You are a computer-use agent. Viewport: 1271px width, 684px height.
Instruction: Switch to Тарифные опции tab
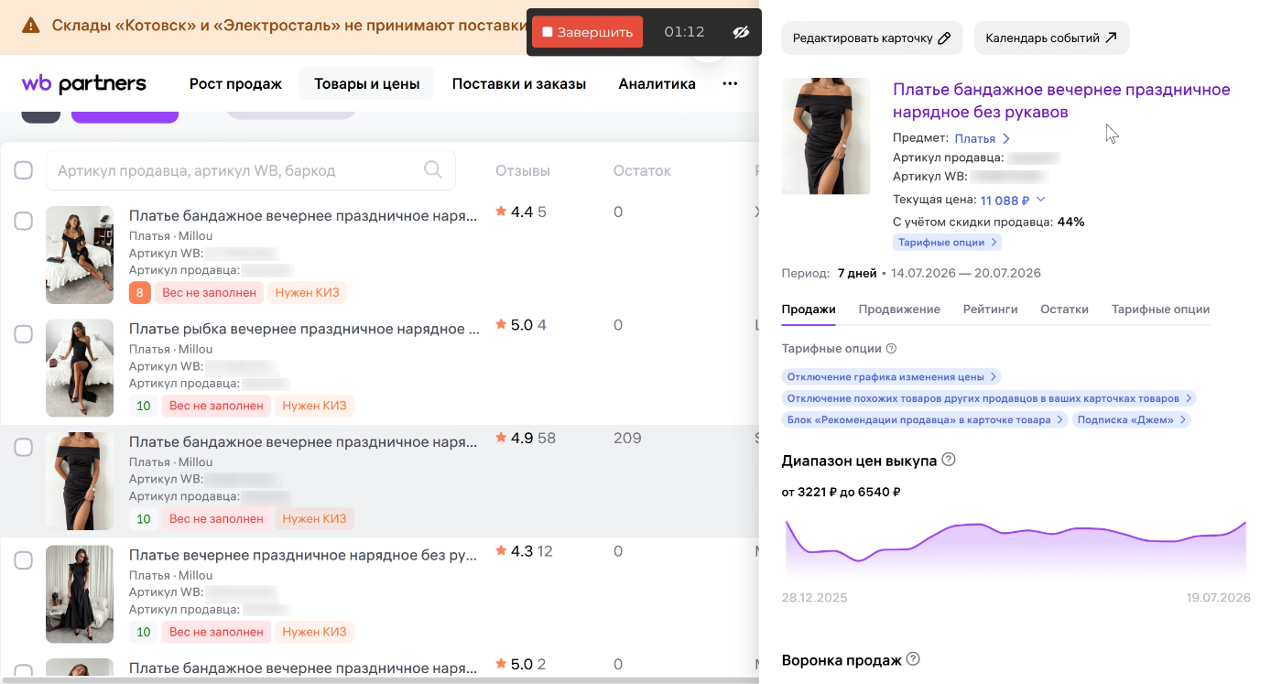point(1160,309)
